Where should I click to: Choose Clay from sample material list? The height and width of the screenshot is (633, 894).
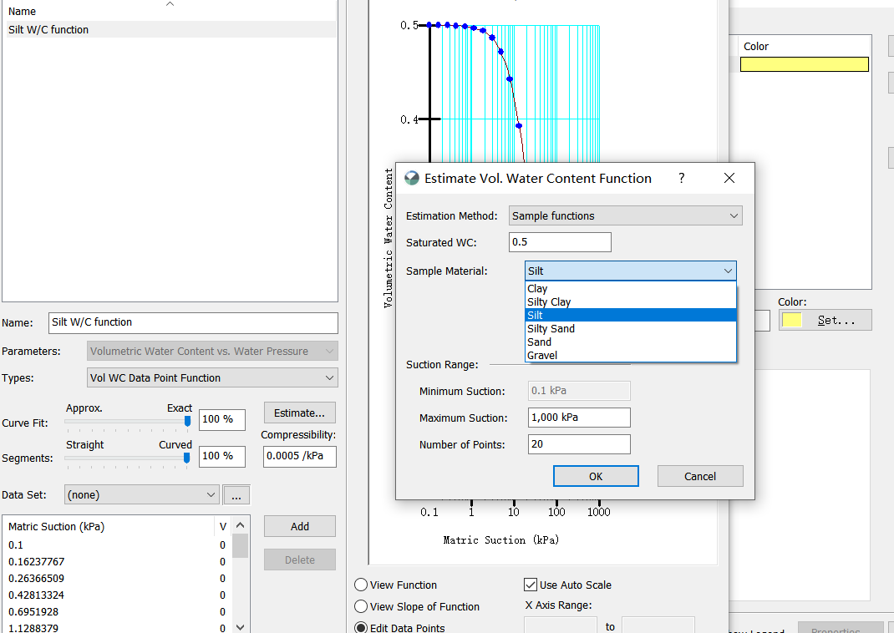pyautogui.click(x=538, y=289)
